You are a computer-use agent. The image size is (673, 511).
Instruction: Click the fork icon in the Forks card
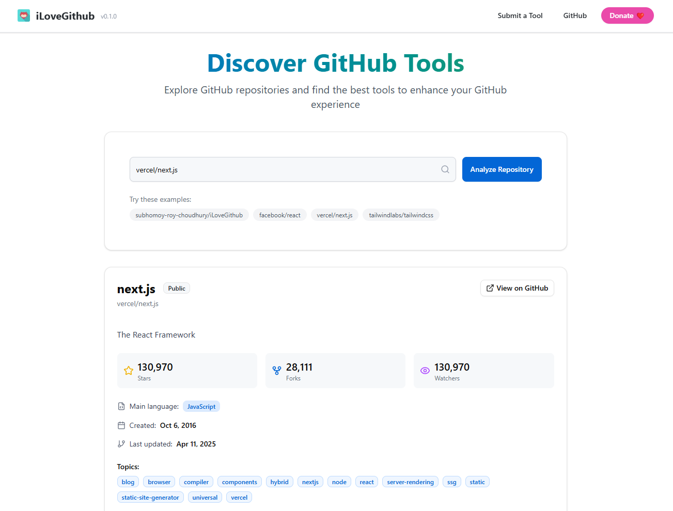277,370
